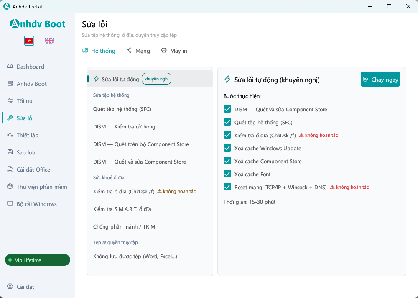Open Bộ cài Windows section

(37, 204)
